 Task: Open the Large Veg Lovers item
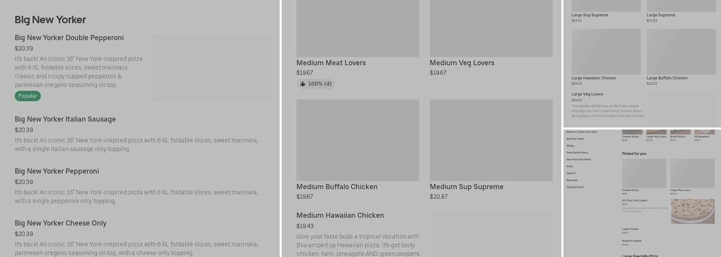pyautogui.click(x=587, y=95)
